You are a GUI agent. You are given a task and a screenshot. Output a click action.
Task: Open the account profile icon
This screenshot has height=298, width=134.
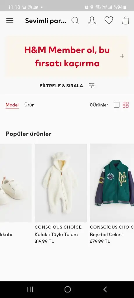(92, 20)
